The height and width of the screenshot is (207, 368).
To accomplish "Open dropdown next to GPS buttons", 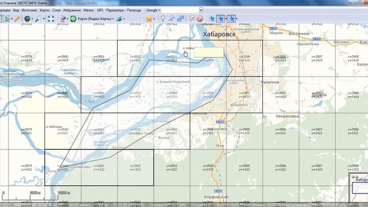I will (236, 19).
